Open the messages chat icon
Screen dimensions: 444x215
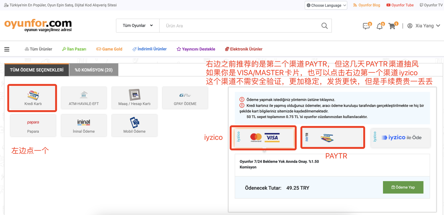tap(366, 26)
